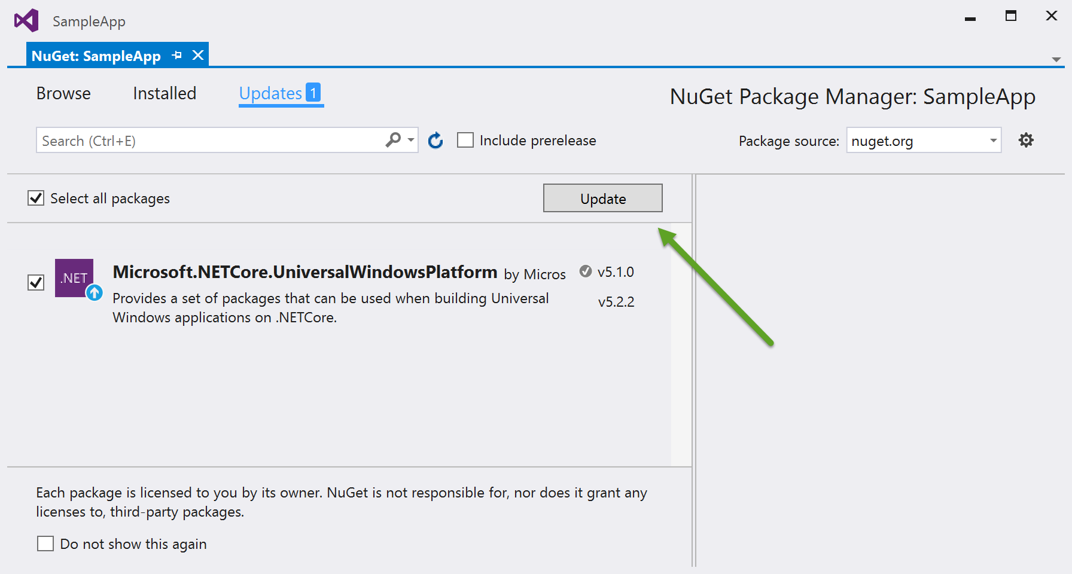Pin the NuGet: SampleApp tab
Screen dimensions: 1072x574
(x=176, y=55)
